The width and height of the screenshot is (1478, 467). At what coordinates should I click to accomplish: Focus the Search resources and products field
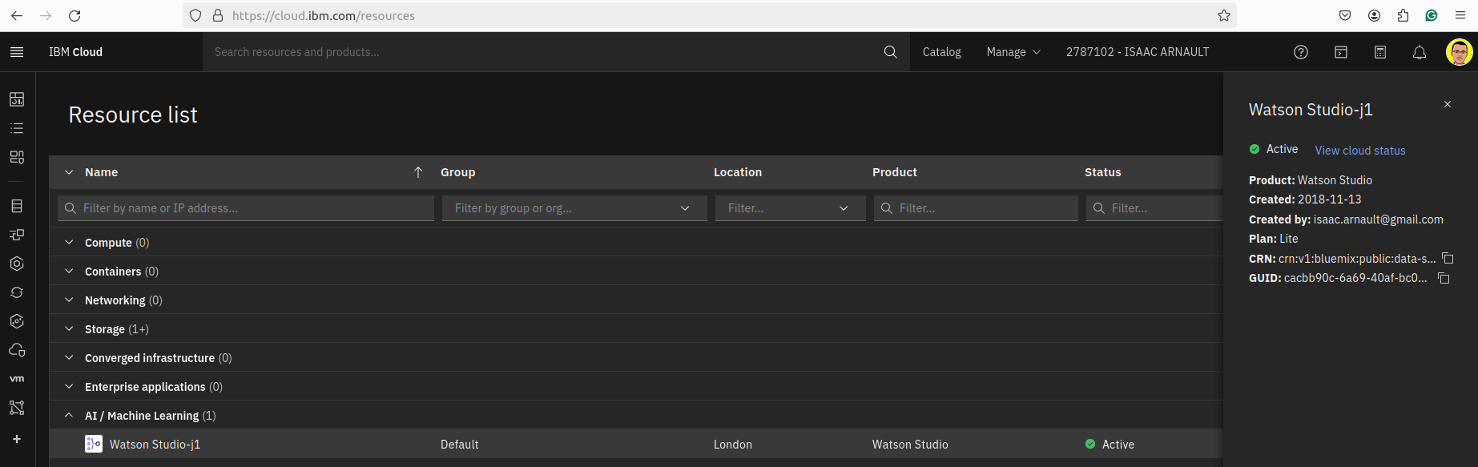coord(545,52)
